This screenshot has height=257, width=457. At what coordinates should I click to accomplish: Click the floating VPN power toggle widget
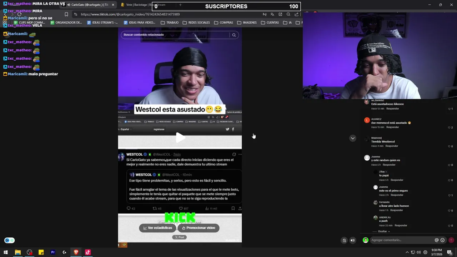(x=10, y=241)
